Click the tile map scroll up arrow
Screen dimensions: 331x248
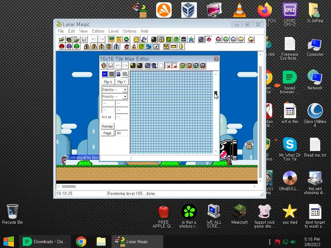(x=216, y=74)
